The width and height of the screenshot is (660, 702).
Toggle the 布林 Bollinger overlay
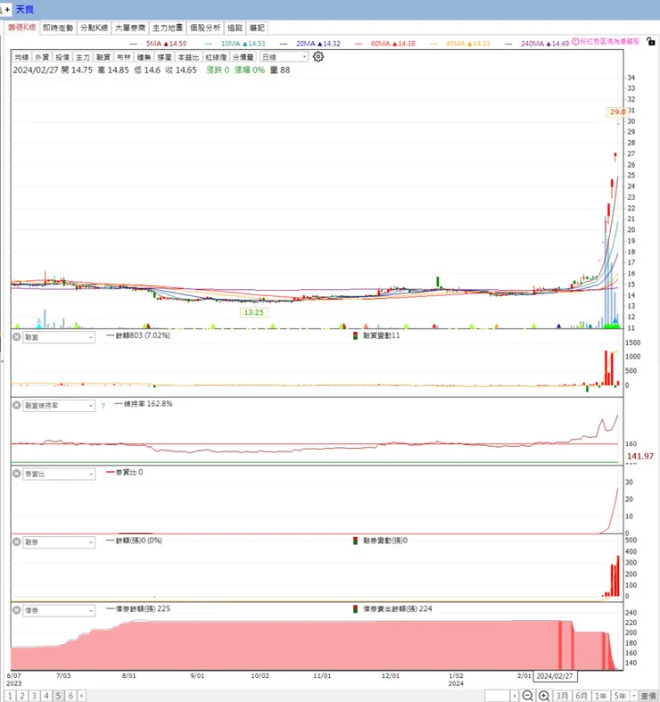click(124, 57)
